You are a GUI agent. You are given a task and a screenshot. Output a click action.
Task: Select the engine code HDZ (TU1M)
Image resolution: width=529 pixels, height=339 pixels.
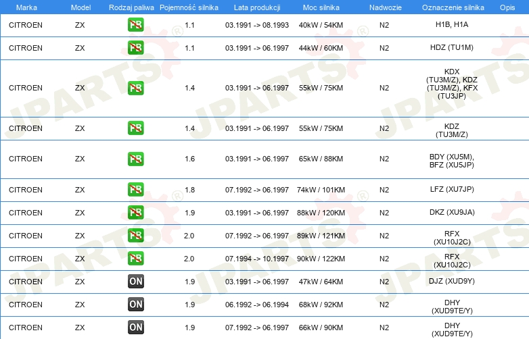pyautogui.click(x=452, y=47)
